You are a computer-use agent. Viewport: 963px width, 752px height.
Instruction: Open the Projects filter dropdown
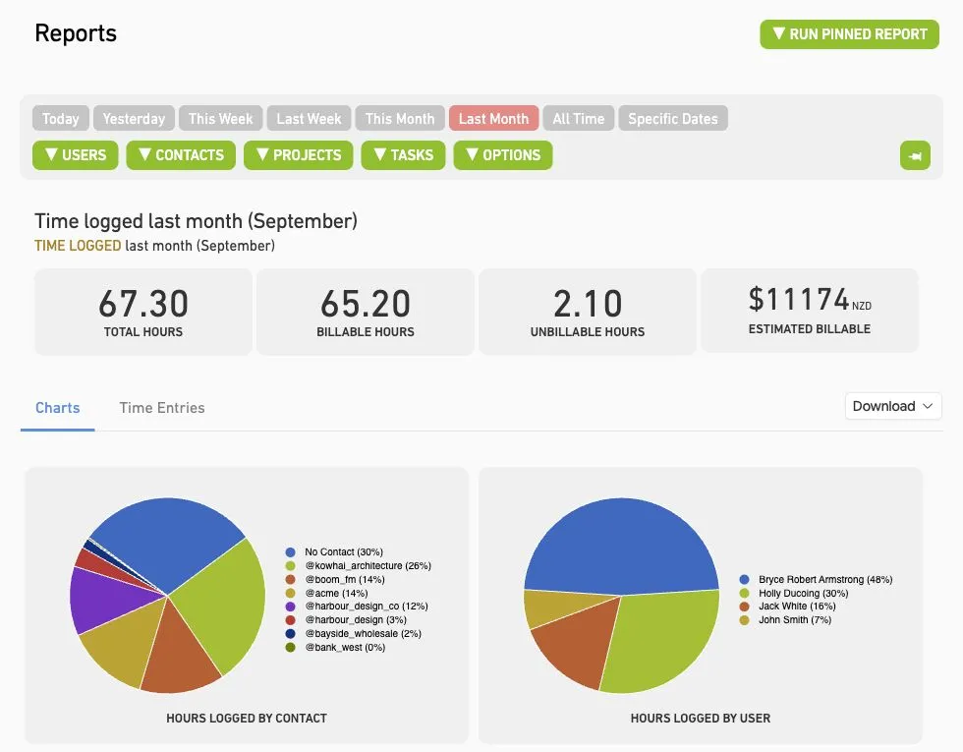click(299, 155)
